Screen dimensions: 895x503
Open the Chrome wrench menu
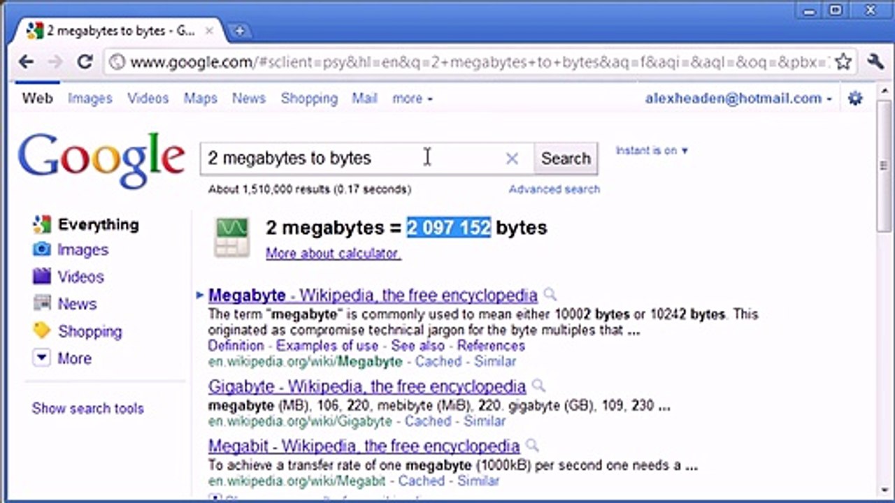point(875,61)
